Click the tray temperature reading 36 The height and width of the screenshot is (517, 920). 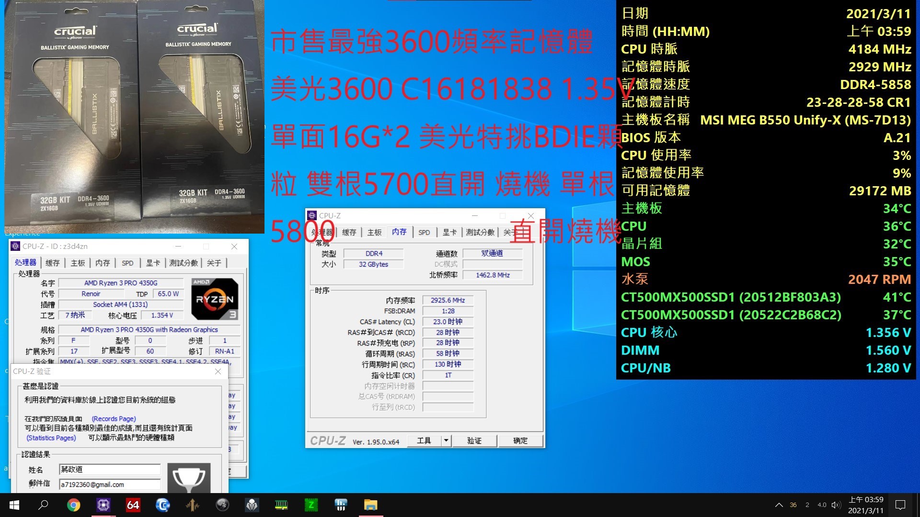[793, 505]
